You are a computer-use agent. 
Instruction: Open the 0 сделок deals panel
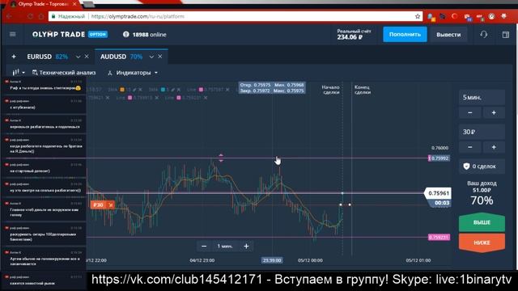tap(482, 167)
